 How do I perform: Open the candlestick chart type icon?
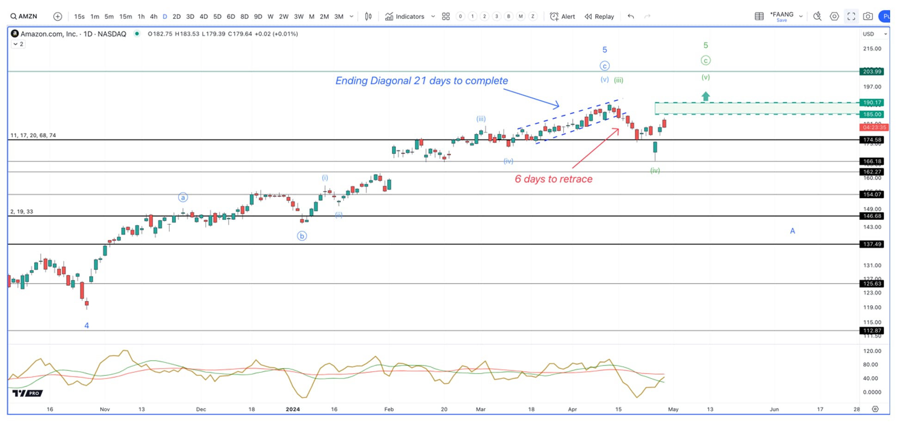[x=368, y=17]
